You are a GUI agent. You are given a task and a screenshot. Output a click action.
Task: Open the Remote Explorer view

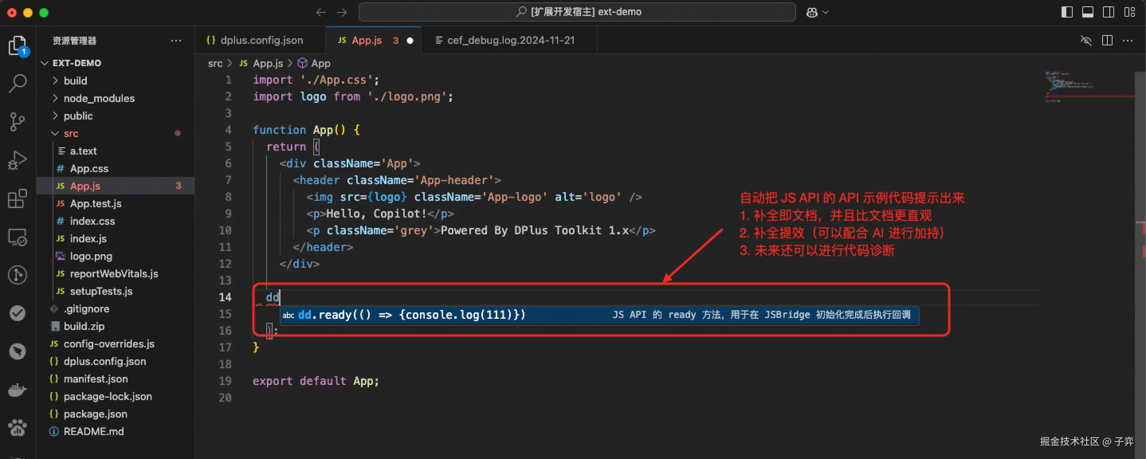coord(18,237)
